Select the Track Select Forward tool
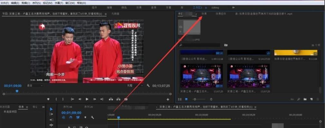The image size is (325, 128). [x=51, y=114]
